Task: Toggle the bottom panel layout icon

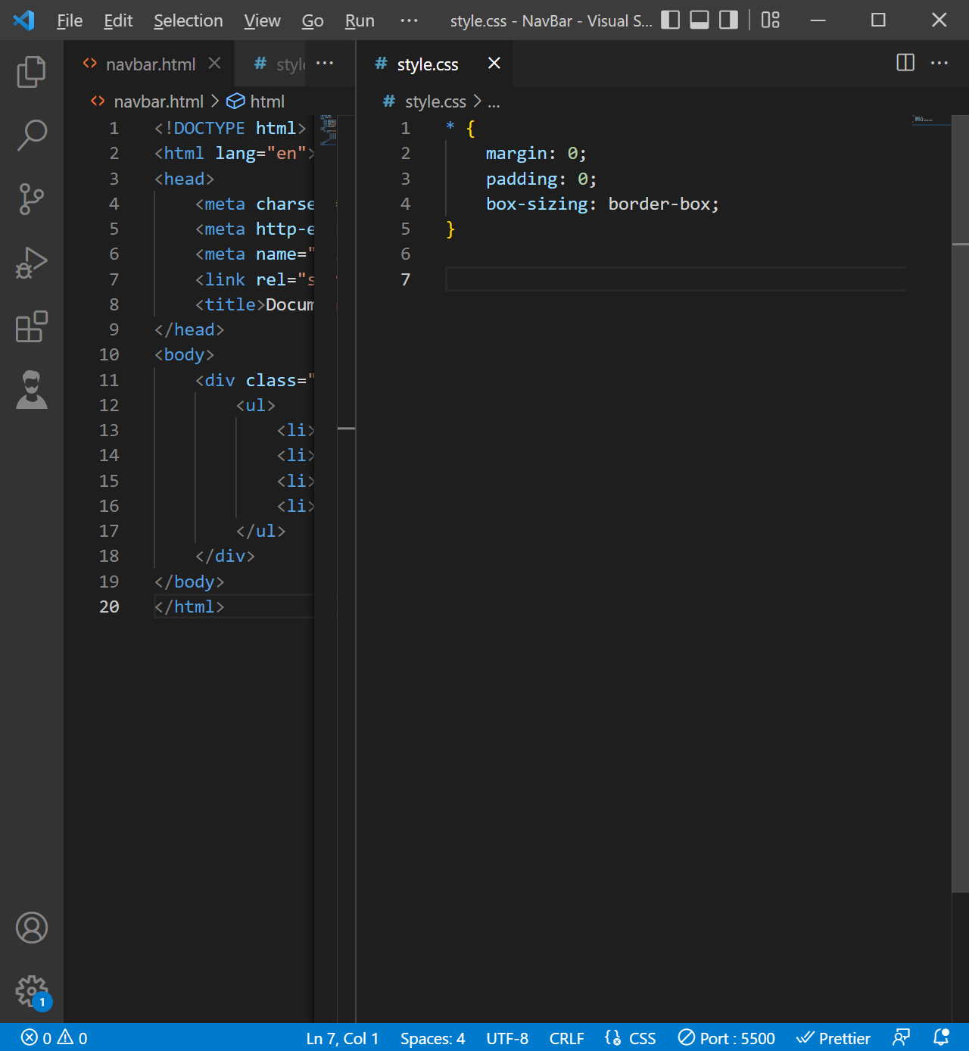Action: 699,20
